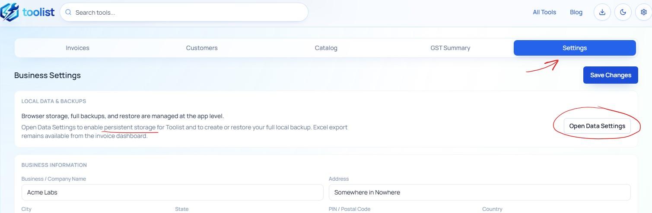
Task: Click the City label
Action: coord(26,209)
